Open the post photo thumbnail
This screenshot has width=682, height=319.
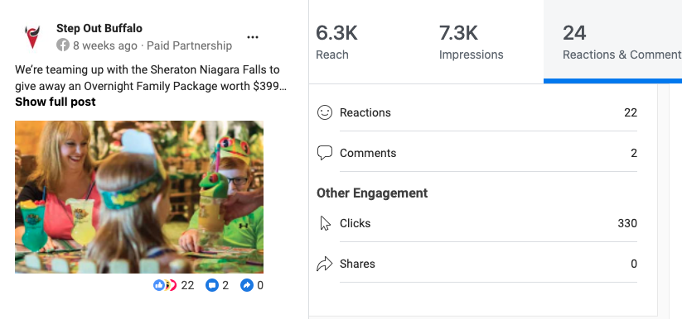[x=139, y=197]
